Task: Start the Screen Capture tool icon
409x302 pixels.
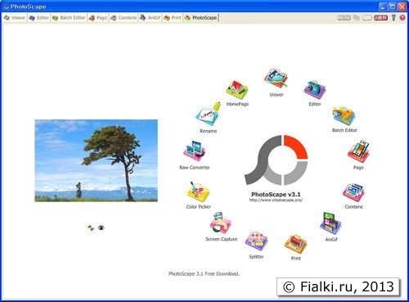Action: (x=220, y=223)
